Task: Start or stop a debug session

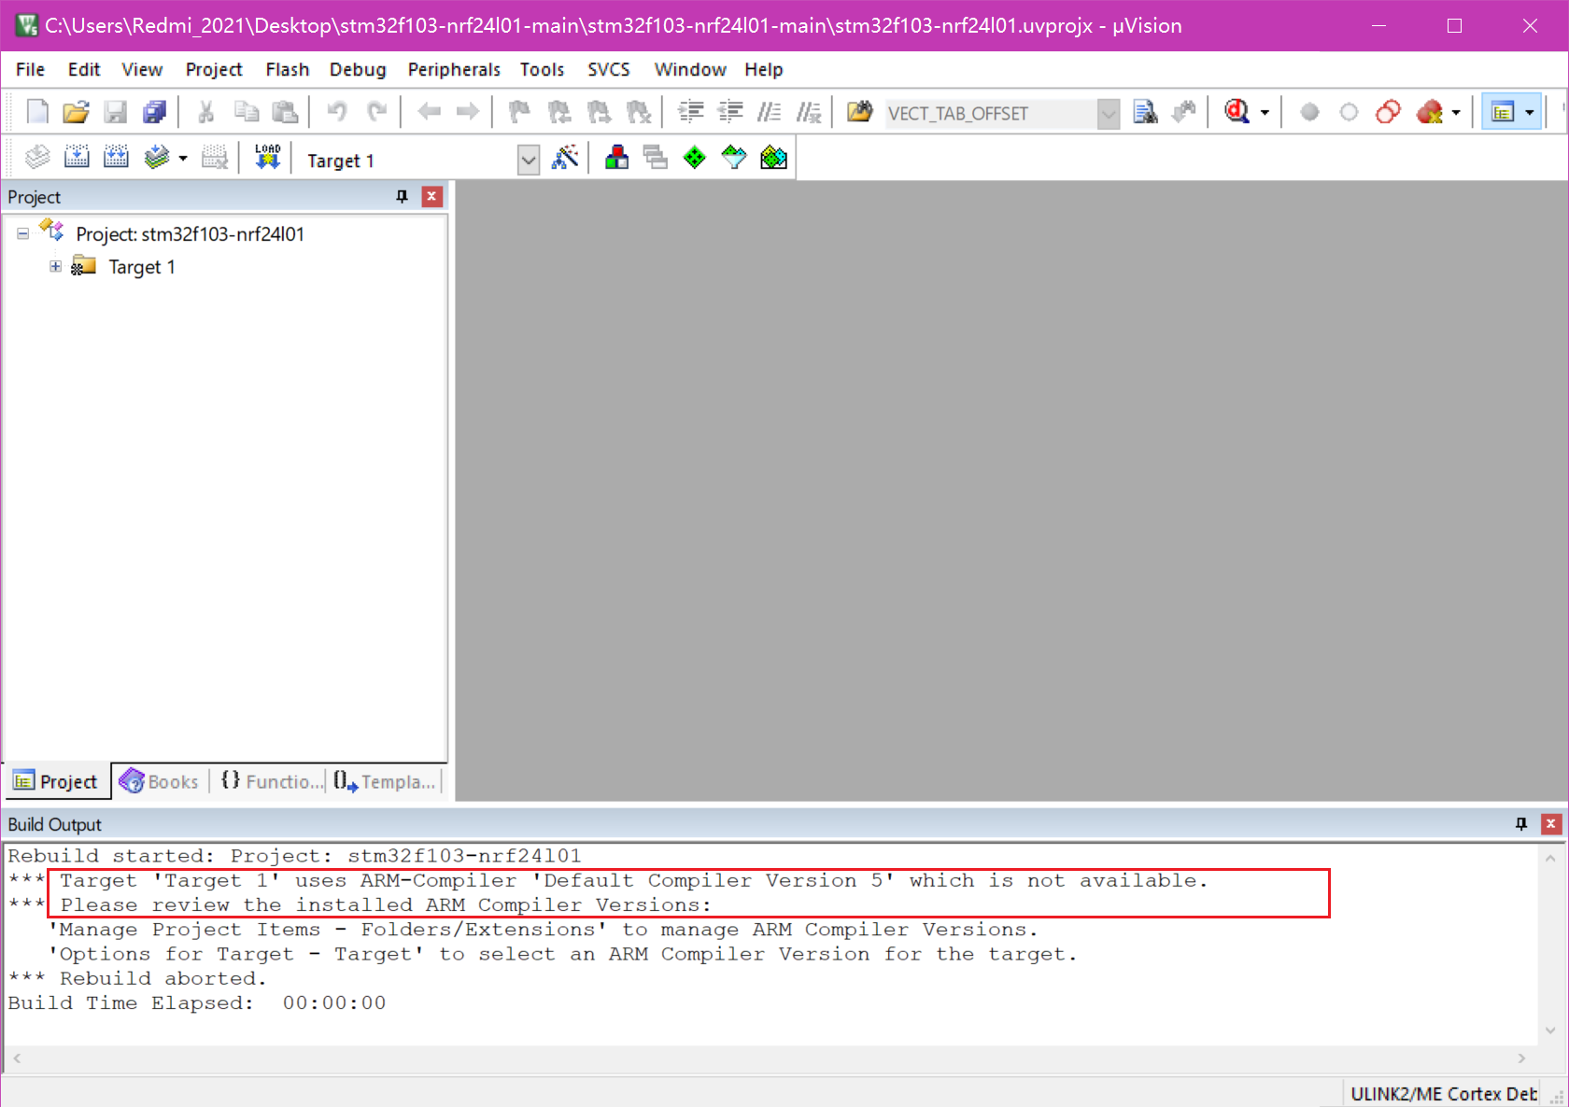Action: (1237, 112)
